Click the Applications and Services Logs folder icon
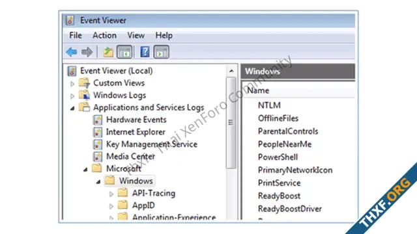The height and width of the screenshot is (234, 417). (84, 107)
